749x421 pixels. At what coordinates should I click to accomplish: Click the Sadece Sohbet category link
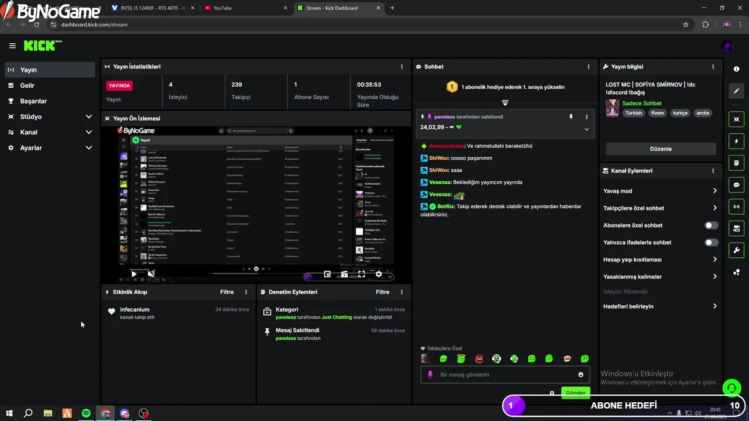(x=642, y=103)
